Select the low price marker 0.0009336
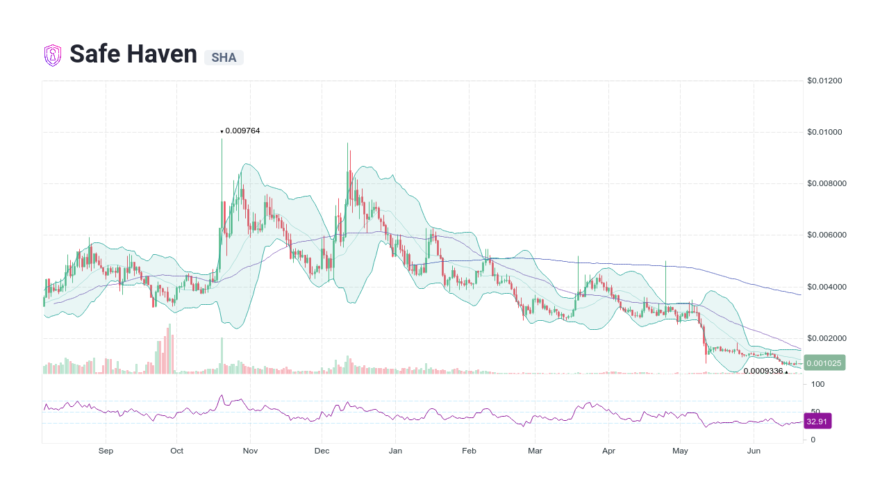 (763, 372)
